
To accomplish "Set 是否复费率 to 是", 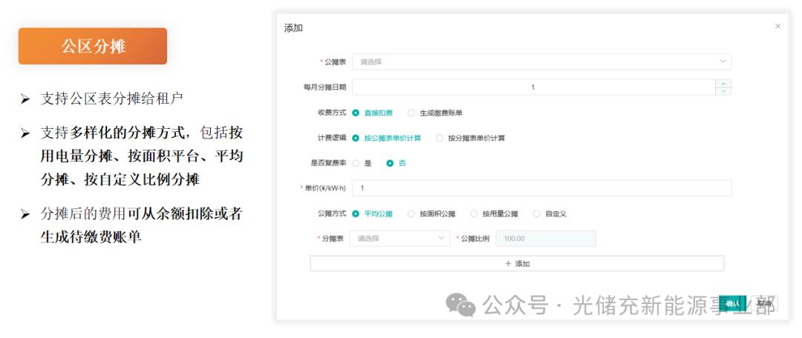I will tap(362, 163).
